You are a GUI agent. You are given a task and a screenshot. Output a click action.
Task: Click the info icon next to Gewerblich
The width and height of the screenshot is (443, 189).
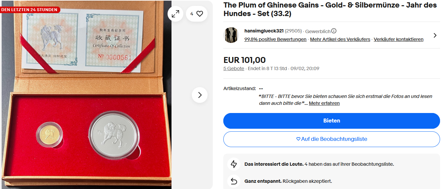click(x=334, y=31)
